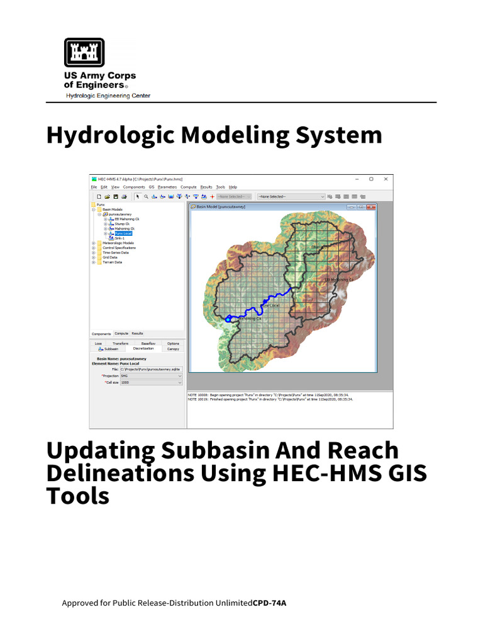Click the Punx project folder icon
Viewport: 483px width, 644px height.
pyautogui.click(x=94, y=204)
